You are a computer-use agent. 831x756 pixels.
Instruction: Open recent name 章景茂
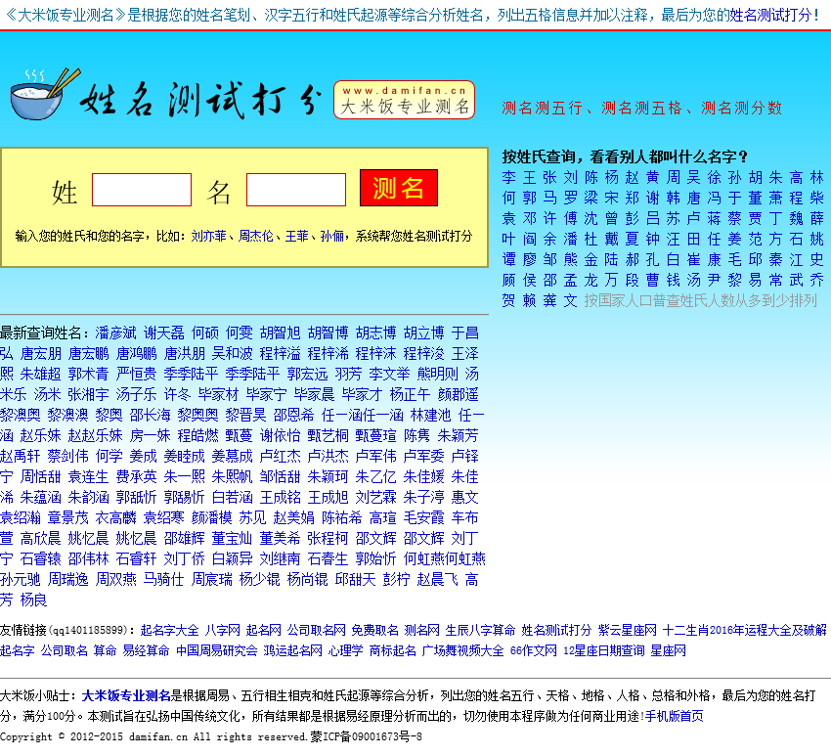(x=67, y=517)
